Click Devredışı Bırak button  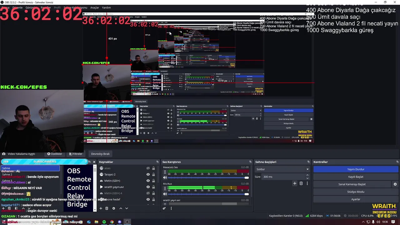pos(100,154)
